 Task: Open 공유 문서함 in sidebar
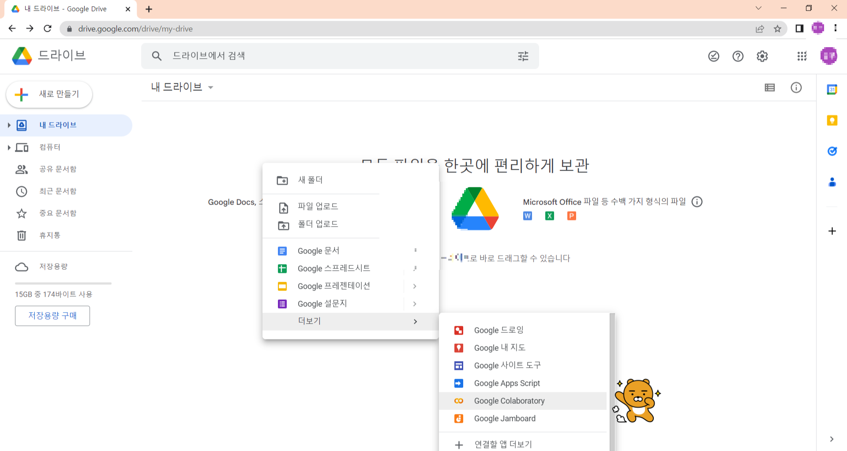[66, 169]
